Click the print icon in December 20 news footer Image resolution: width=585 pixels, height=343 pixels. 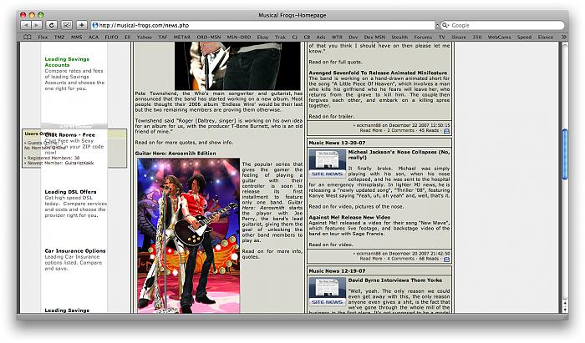tap(446, 260)
